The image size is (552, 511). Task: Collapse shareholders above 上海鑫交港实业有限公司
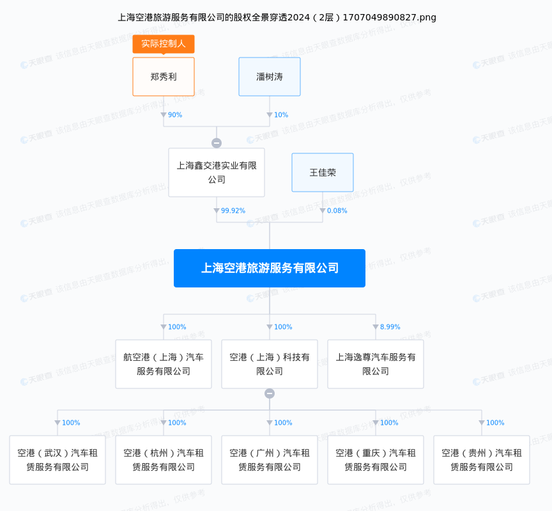(217, 143)
